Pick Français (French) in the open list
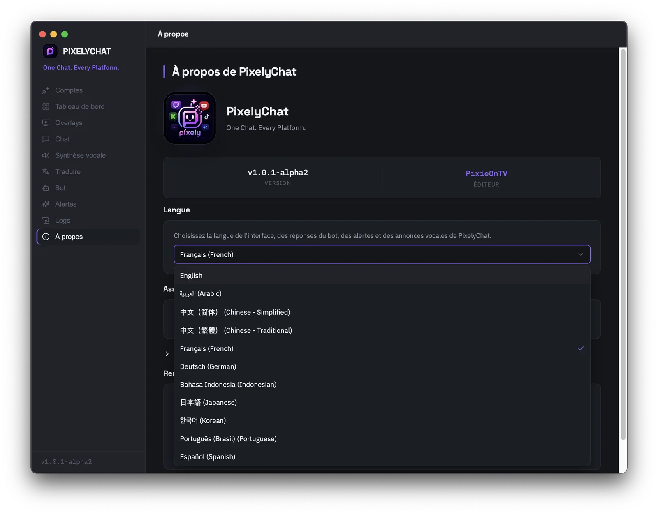The height and width of the screenshot is (514, 658). 382,348
